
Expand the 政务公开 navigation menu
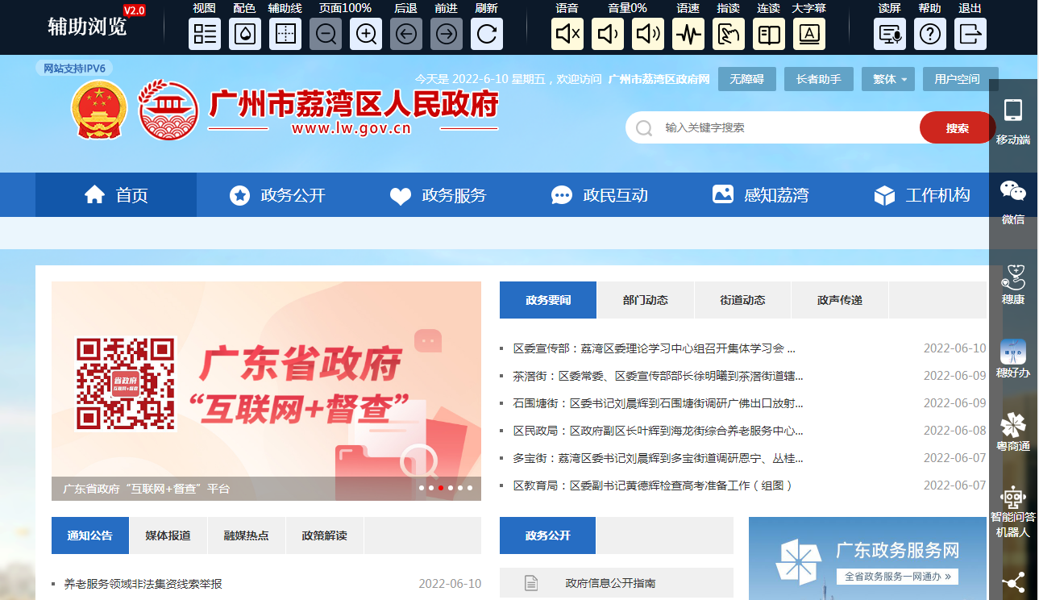click(x=277, y=195)
